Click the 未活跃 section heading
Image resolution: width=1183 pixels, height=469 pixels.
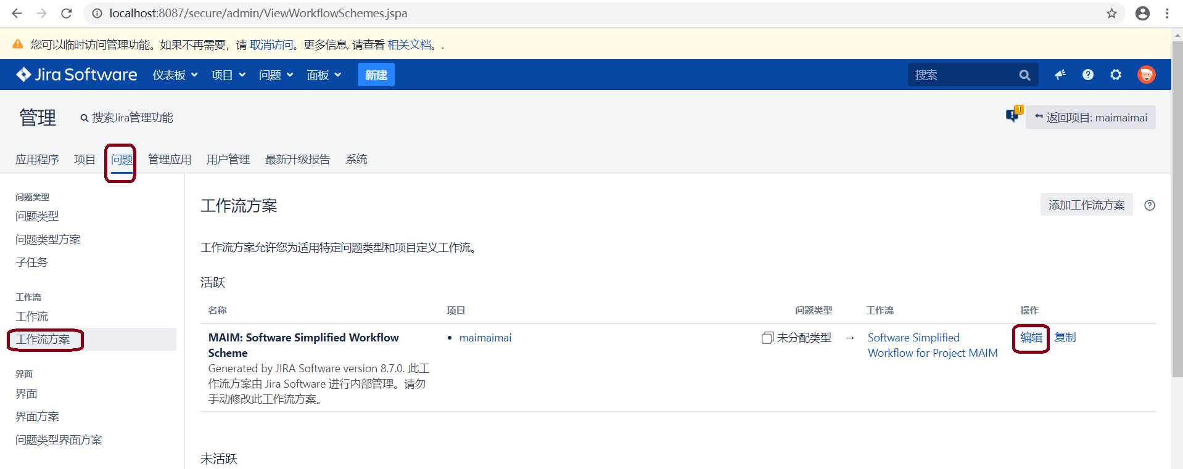(218, 459)
